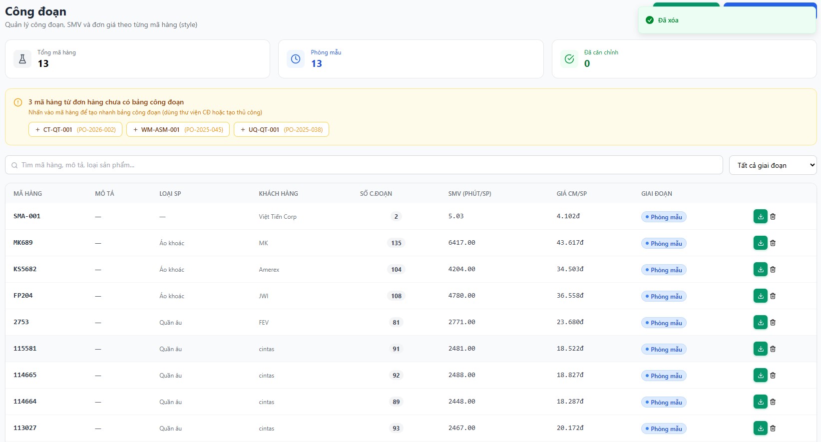
Task: Download the SMA-001 operation sheet
Action: coord(760,216)
